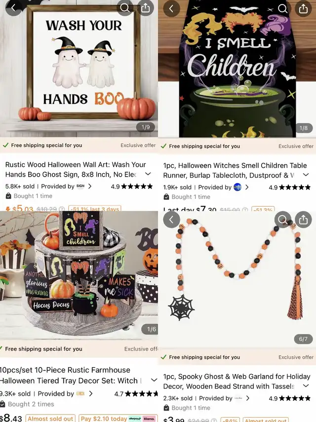The height and width of the screenshot is (422, 316).
Task: Share the Wash Your Hands Boo sign
Action: click(x=145, y=8)
